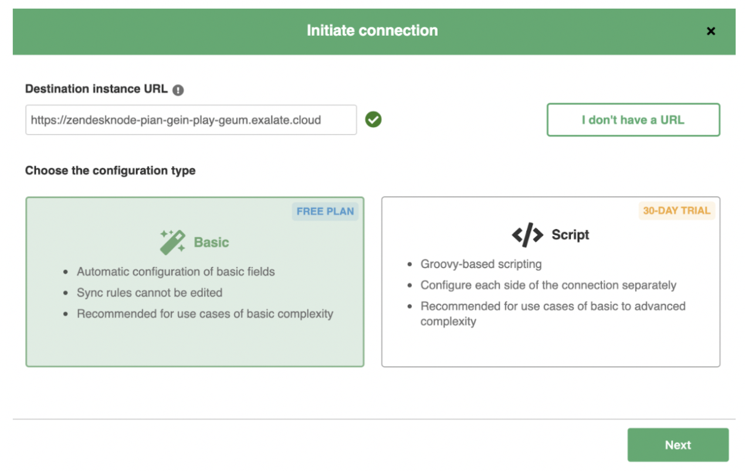Click the "Choose the configuration type" heading

[x=110, y=171]
